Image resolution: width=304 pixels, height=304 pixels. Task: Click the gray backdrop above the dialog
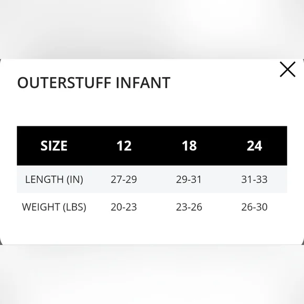(152, 29)
